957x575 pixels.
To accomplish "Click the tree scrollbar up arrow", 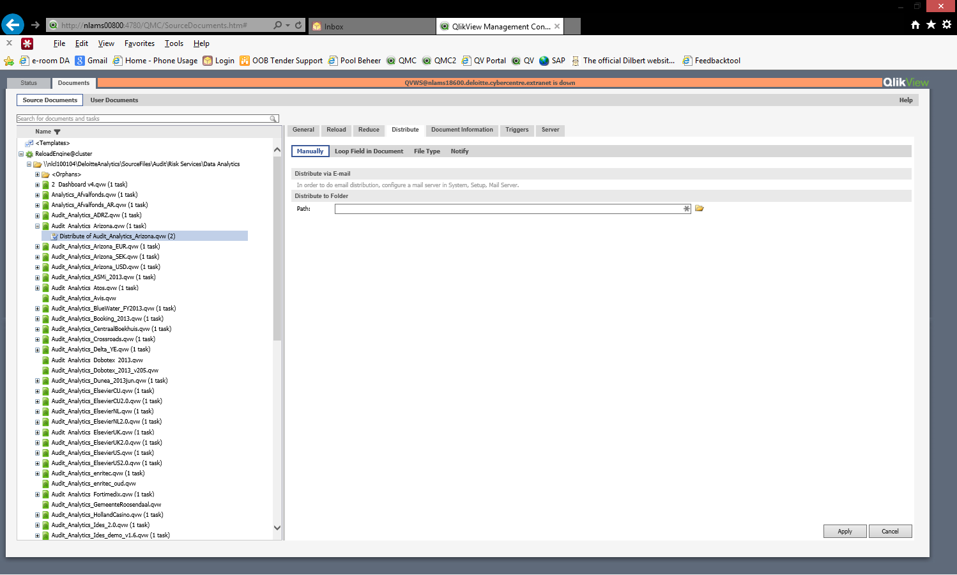I will (277, 150).
